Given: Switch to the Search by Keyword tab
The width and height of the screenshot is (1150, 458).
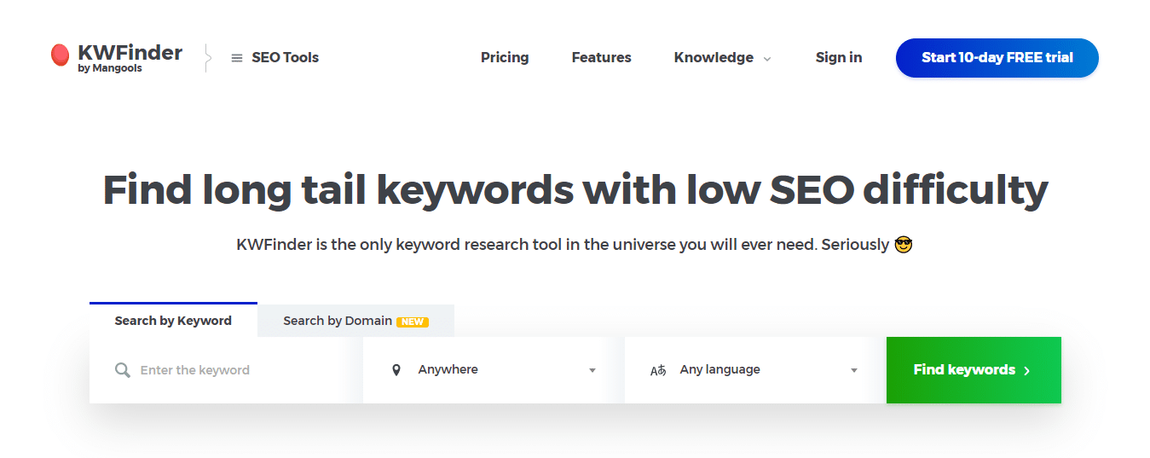Looking at the screenshot, I should (x=173, y=321).
